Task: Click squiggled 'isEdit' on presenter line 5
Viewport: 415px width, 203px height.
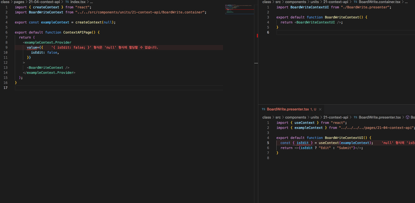Action: click(x=303, y=143)
